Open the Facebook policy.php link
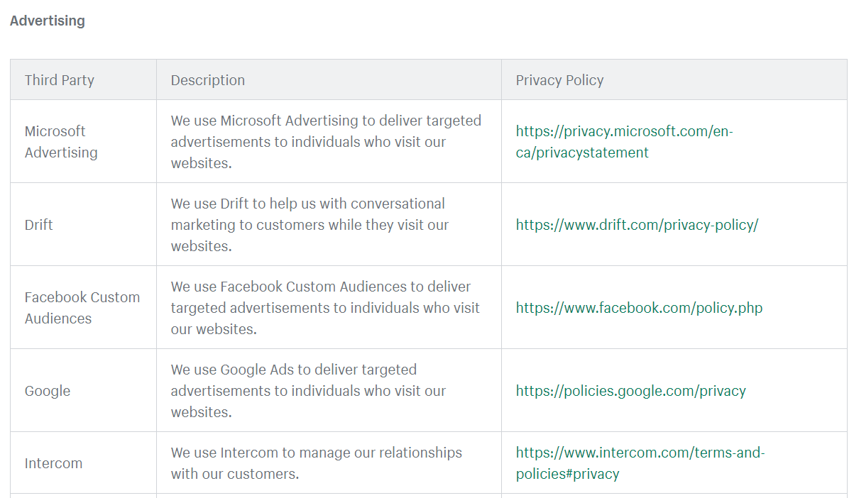Screen dimensions: 854x498 (639, 308)
